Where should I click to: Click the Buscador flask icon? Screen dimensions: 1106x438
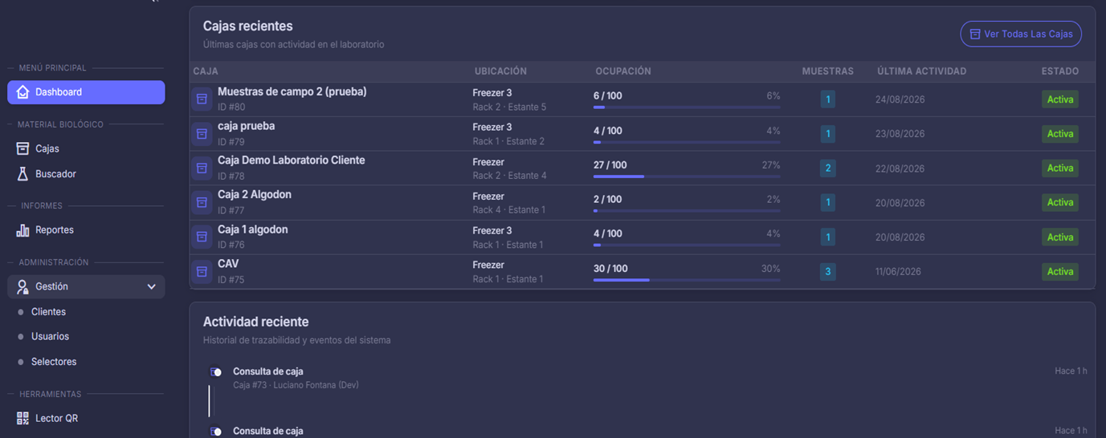(22, 174)
